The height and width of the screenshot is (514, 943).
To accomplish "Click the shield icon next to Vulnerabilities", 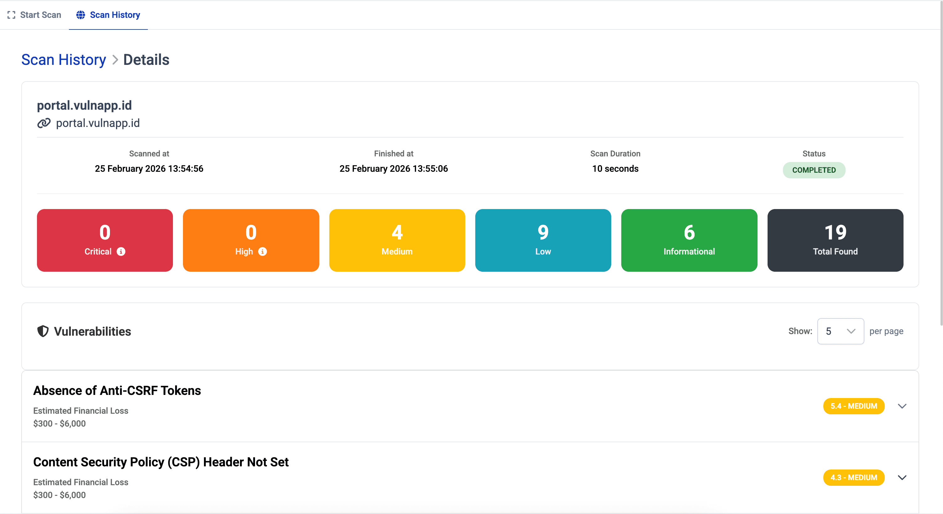I will click(43, 331).
